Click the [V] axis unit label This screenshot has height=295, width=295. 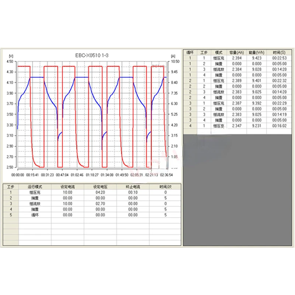point(11,56)
